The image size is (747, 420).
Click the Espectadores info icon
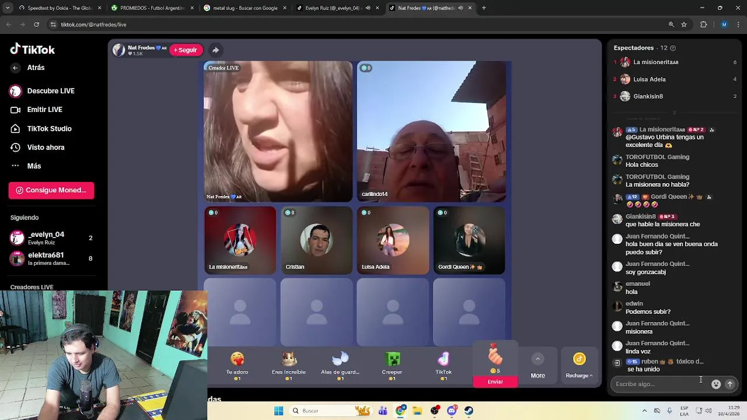point(673,48)
